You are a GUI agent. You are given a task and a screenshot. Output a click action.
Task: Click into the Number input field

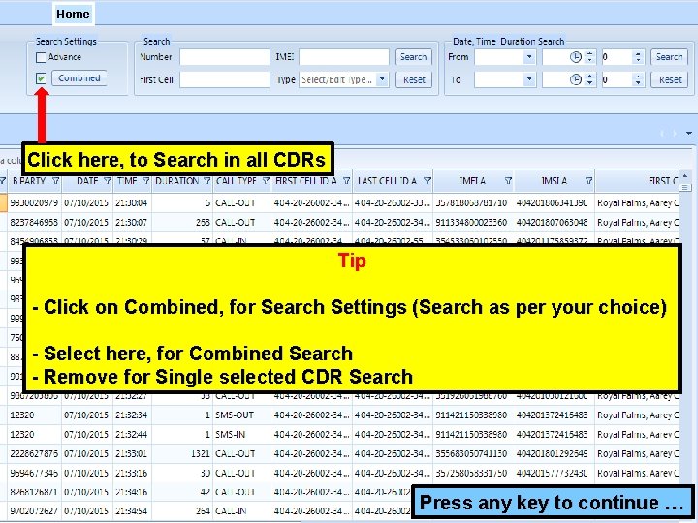pos(224,57)
